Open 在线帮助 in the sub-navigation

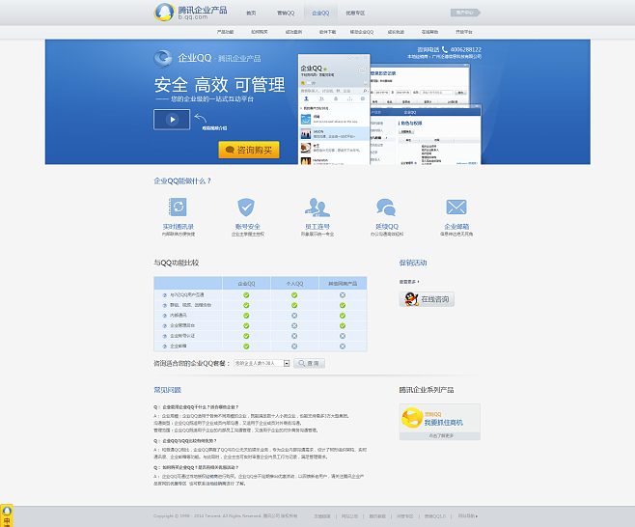429,32
